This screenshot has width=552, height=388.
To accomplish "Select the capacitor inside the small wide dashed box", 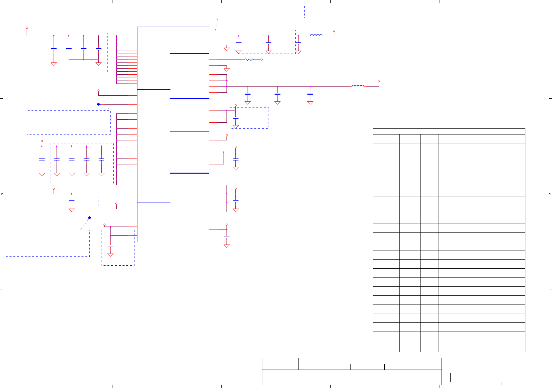I will point(72,201).
